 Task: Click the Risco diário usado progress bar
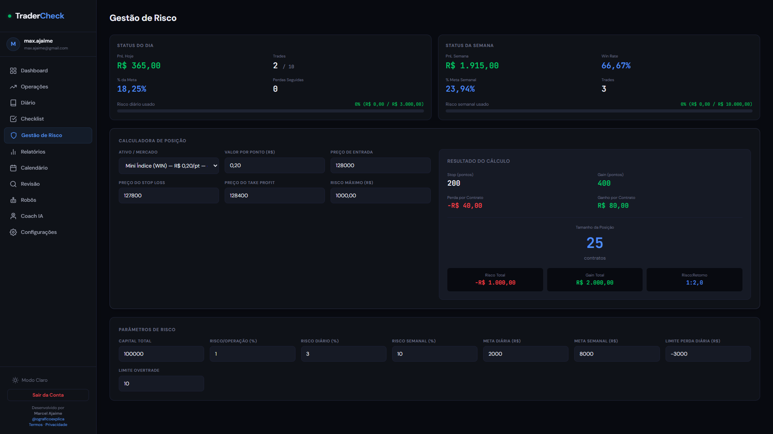271,111
